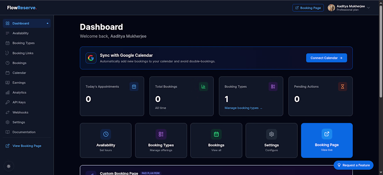Click the PAID PLAN PERK badge
The image size is (383, 175).
coord(151,173)
